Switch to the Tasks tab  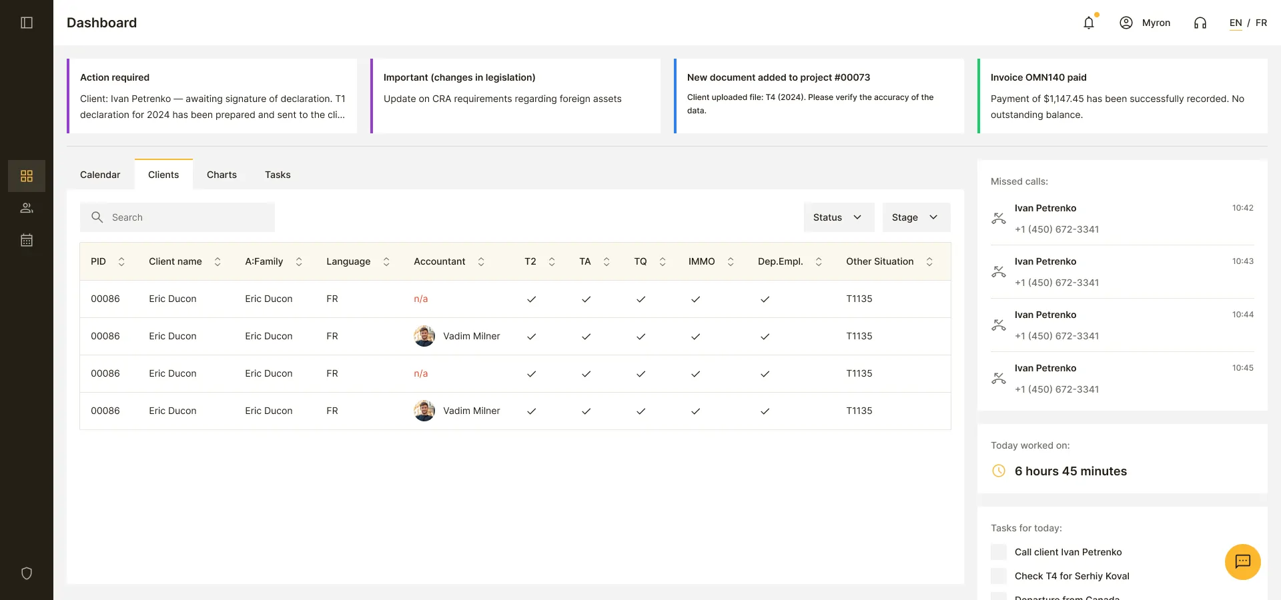pos(278,175)
